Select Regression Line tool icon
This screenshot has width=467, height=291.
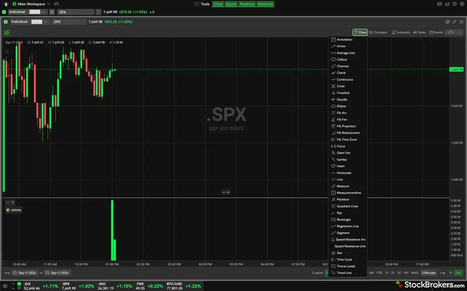pyautogui.click(x=333, y=226)
